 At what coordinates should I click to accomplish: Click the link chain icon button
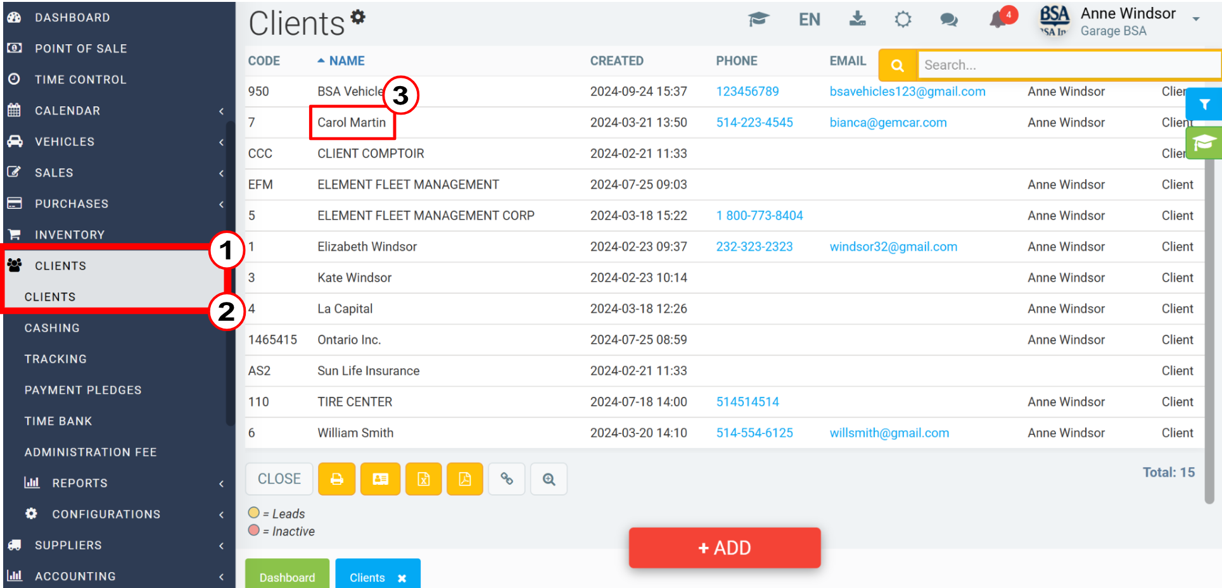click(x=507, y=479)
